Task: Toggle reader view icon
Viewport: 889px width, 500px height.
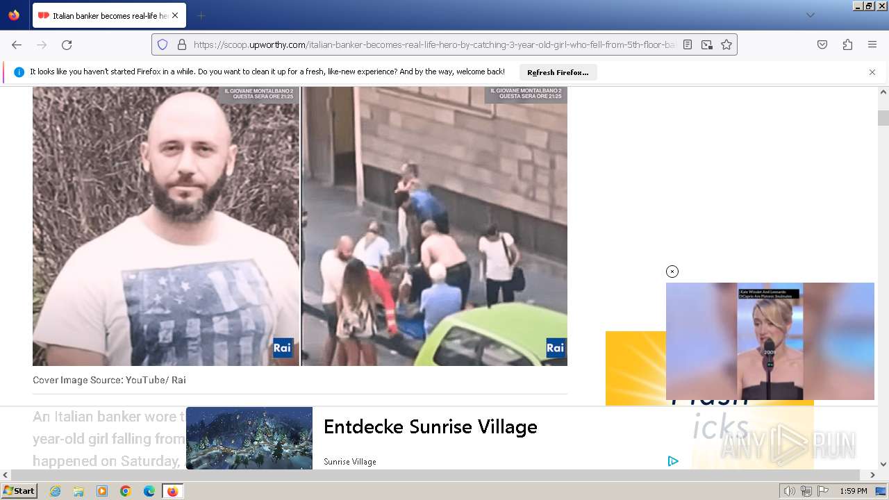Action: click(688, 44)
